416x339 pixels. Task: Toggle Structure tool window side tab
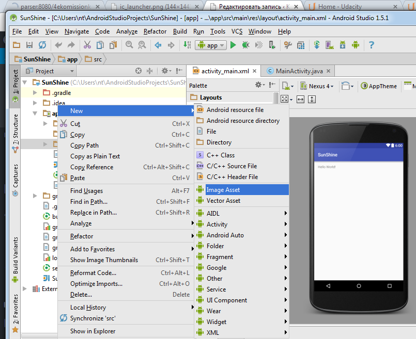coord(16,133)
